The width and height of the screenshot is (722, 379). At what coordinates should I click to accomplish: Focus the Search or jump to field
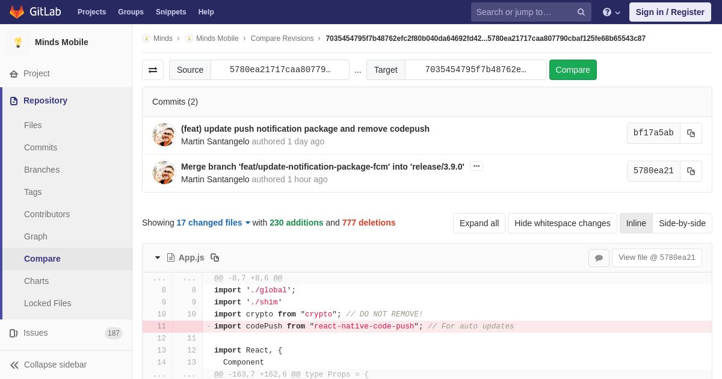coord(522,12)
